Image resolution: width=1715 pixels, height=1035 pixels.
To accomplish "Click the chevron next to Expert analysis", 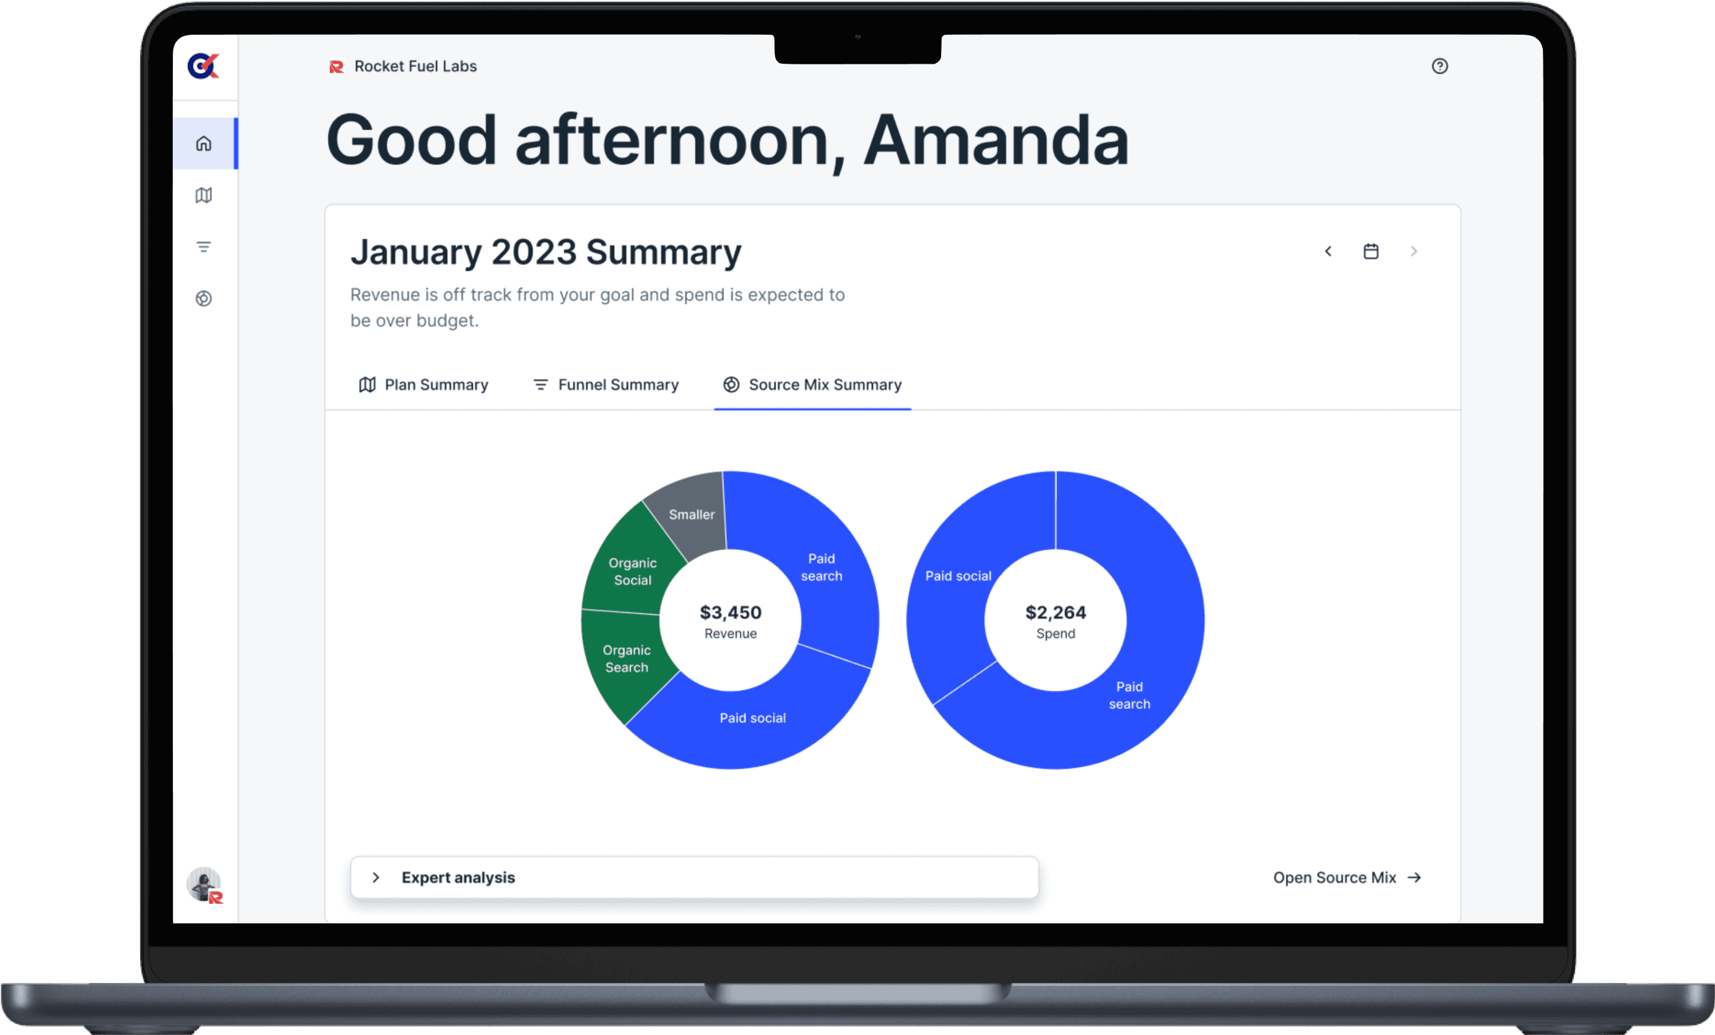I will point(376,877).
